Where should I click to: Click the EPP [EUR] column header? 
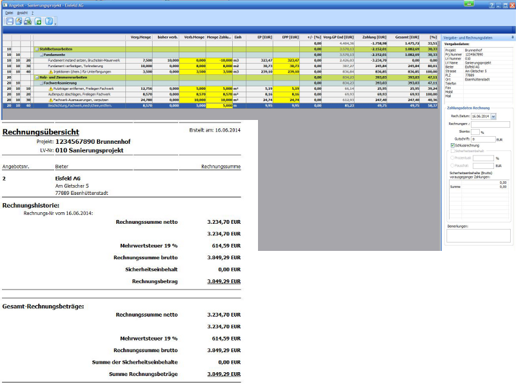(x=286, y=37)
